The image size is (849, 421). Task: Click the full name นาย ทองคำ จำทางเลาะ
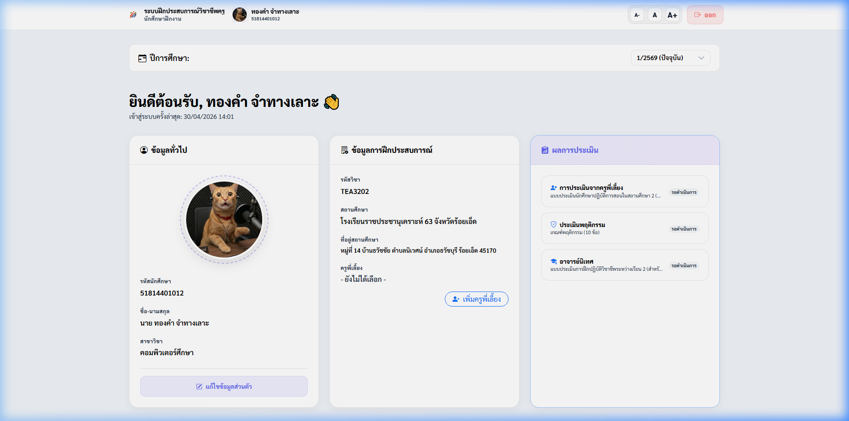175,323
